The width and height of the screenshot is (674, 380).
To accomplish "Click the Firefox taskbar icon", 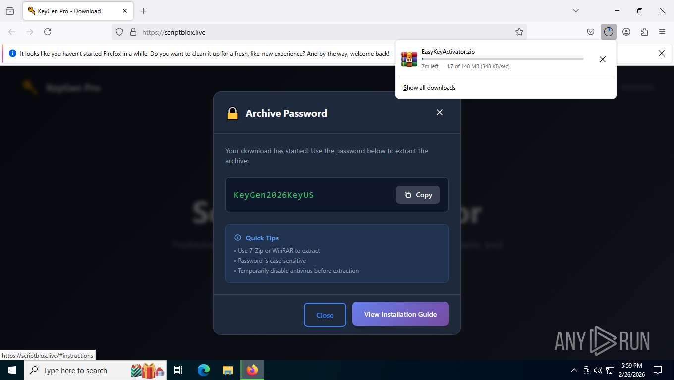I will point(252,370).
